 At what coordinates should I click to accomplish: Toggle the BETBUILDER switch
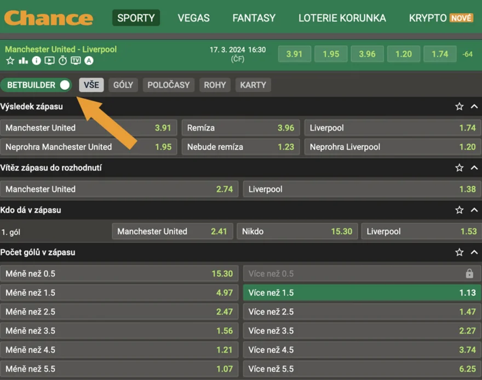pos(36,85)
